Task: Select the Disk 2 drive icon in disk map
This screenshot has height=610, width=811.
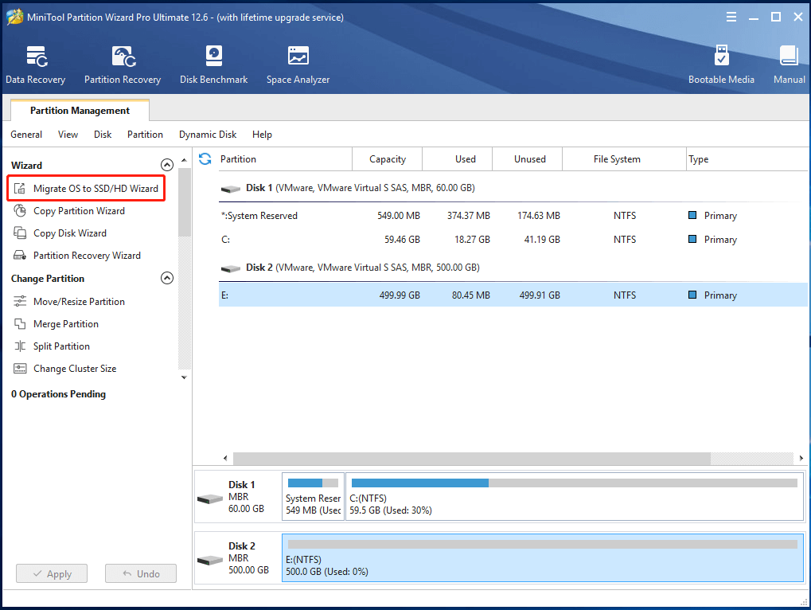Action: point(210,561)
